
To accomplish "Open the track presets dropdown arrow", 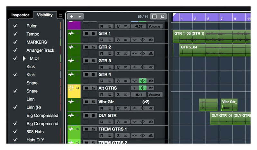I will [x=80, y=16].
